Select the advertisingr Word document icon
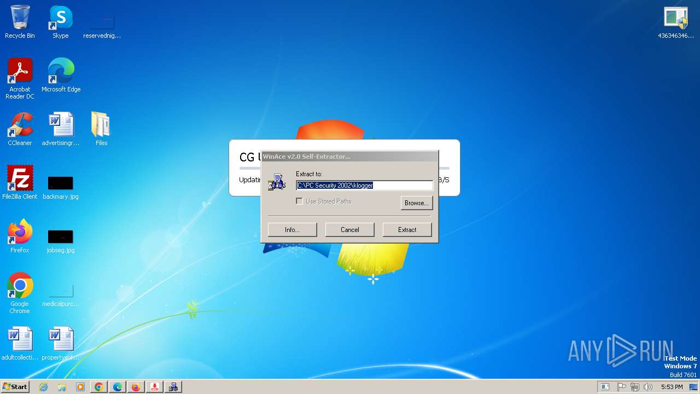 pyautogui.click(x=61, y=129)
